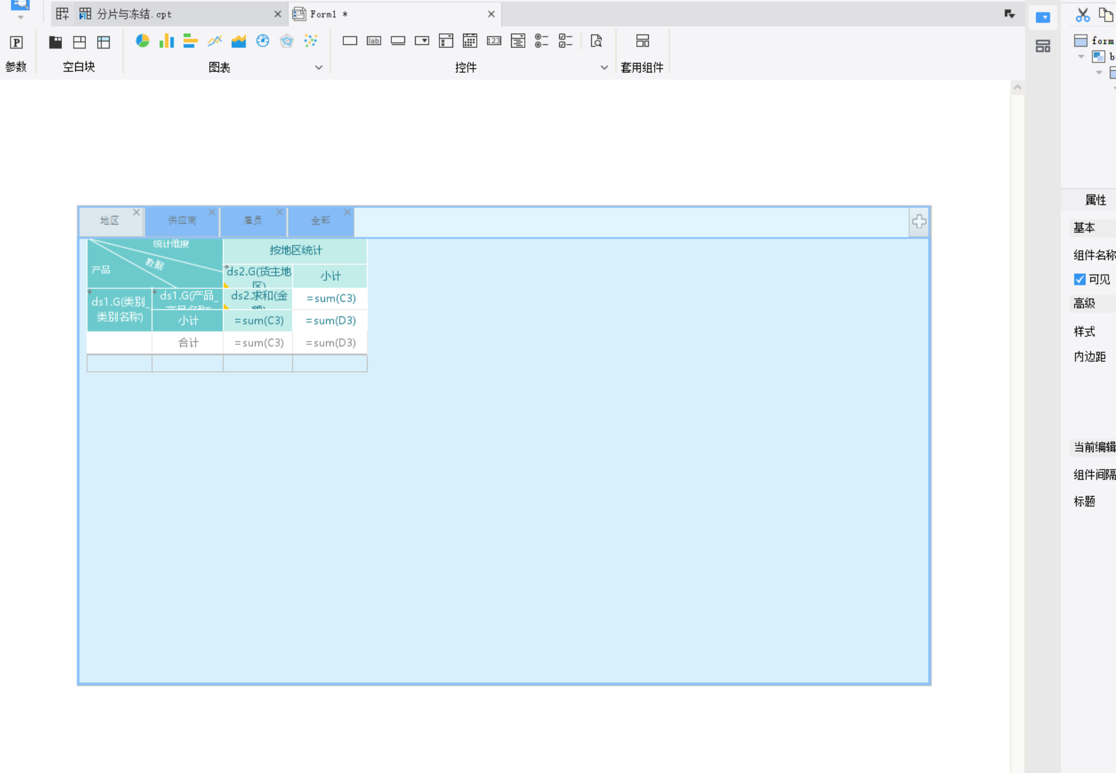Add a checkbox group widget
The width and height of the screenshot is (1116, 773).
(x=566, y=41)
